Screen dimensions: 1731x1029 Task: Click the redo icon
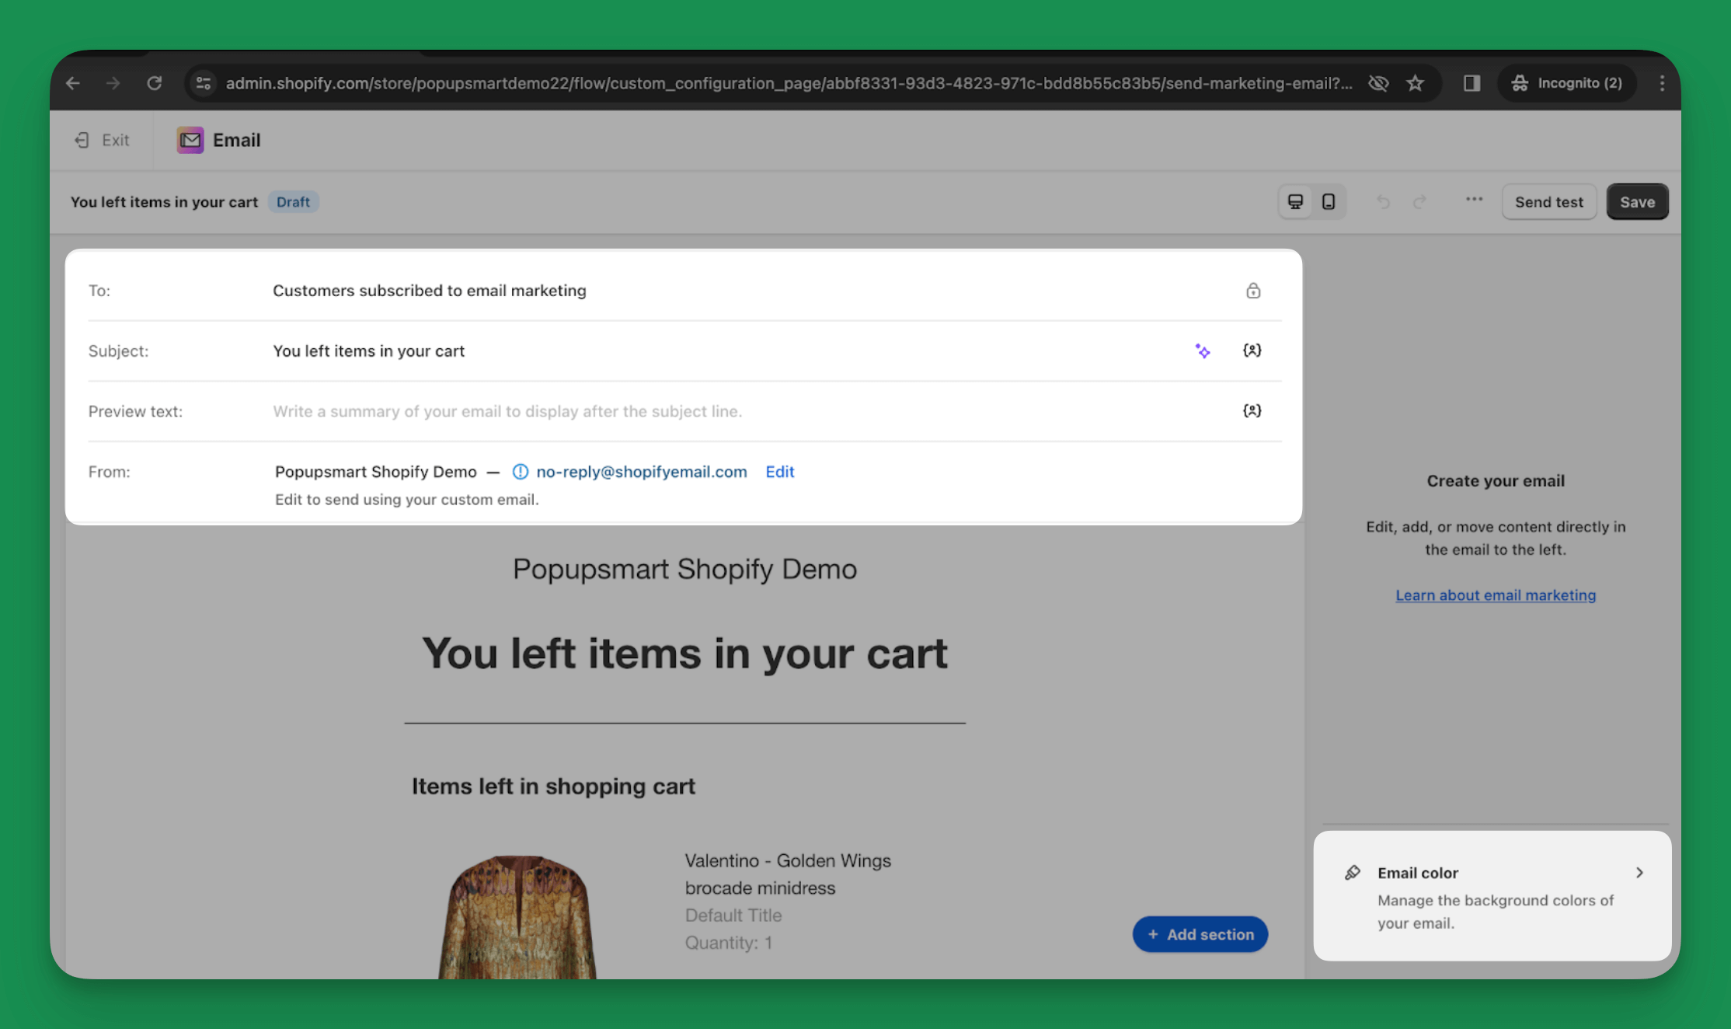click(x=1419, y=201)
